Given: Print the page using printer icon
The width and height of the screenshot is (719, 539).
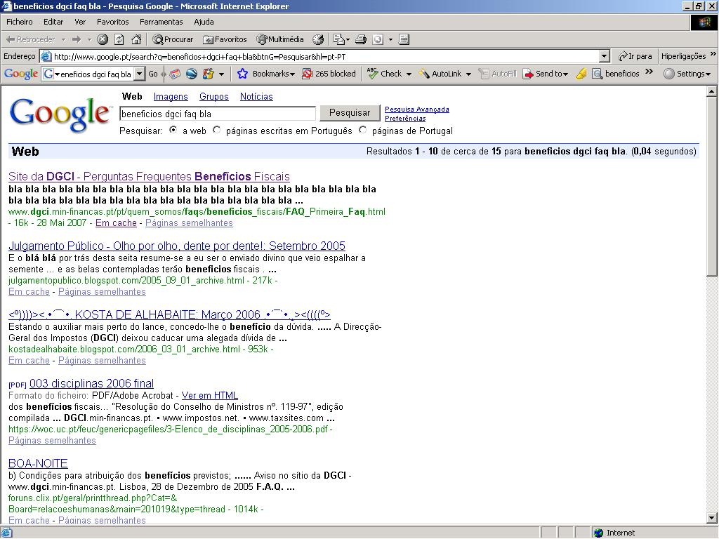Looking at the screenshot, I should pos(362,39).
